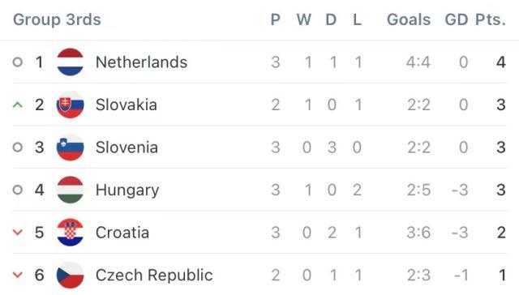This screenshot has height=295, width=519.
Task: Click the Croatia flag icon
Action: click(71, 233)
